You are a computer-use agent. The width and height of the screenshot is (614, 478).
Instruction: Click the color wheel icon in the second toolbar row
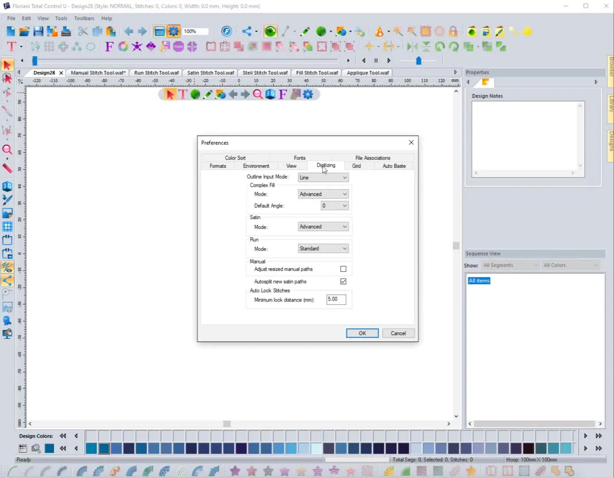click(x=123, y=46)
